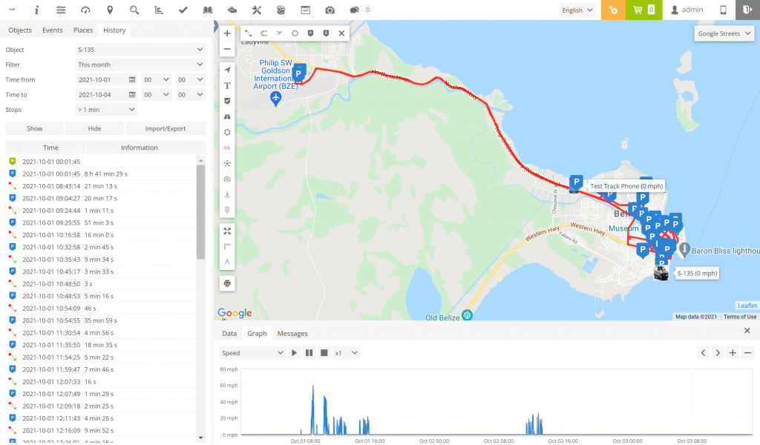Screen dimensions: 760x445
Task: Play the route history playback
Action: point(294,353)
